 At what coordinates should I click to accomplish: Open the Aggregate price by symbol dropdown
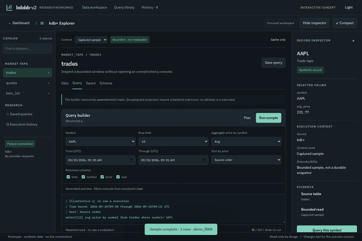pyautogui.click(x=246, y=142)
